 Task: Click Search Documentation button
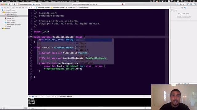(183, 17)
